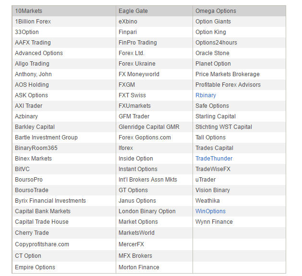
Task: Click the Options24hours entry
Action: click(x=216, y=43)
